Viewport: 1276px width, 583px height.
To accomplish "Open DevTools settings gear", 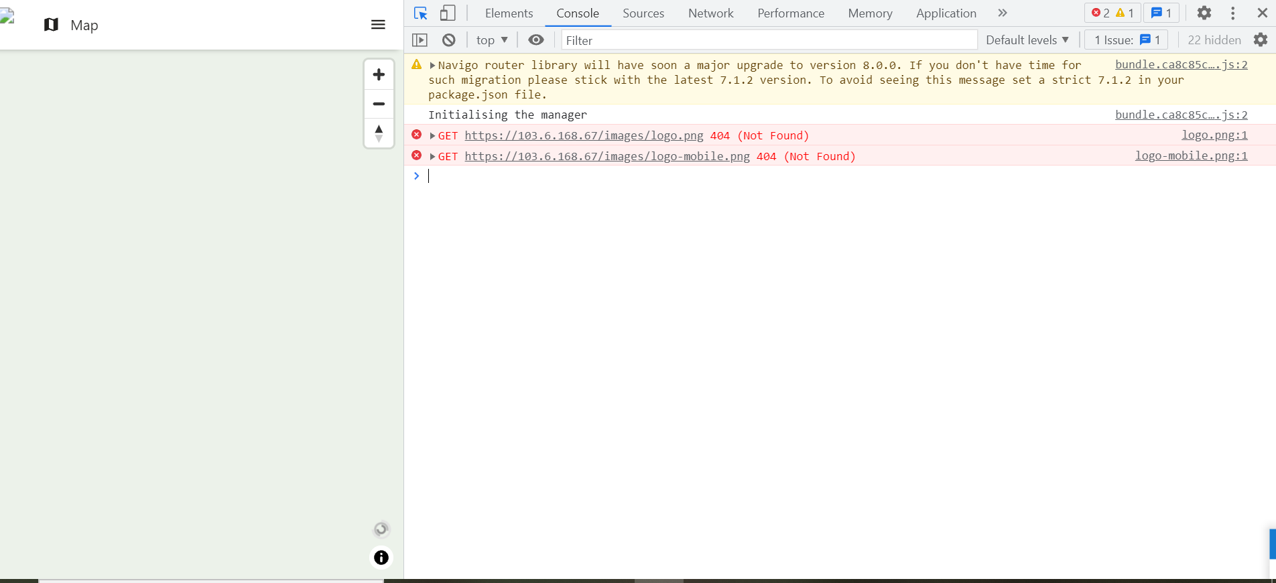I will pos(1204,13).
